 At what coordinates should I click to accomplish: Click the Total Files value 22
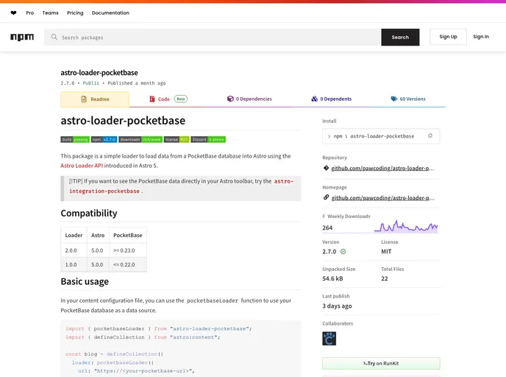[385, 278]
